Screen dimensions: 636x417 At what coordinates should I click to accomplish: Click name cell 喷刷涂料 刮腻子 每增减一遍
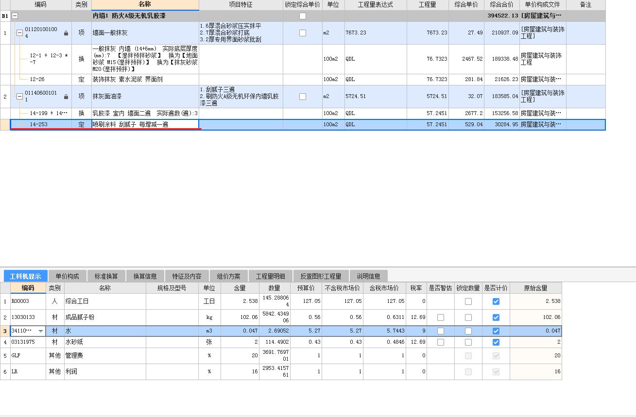(x=145, y=125)
